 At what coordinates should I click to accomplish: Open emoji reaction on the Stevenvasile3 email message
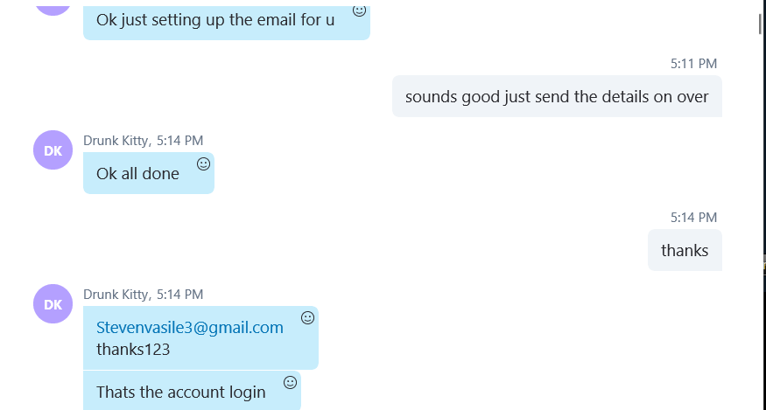pyautogui.click(x=307, y=317)
